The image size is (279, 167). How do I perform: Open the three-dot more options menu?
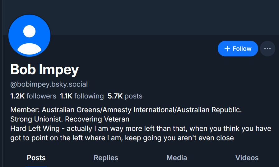tap(267, 49)
